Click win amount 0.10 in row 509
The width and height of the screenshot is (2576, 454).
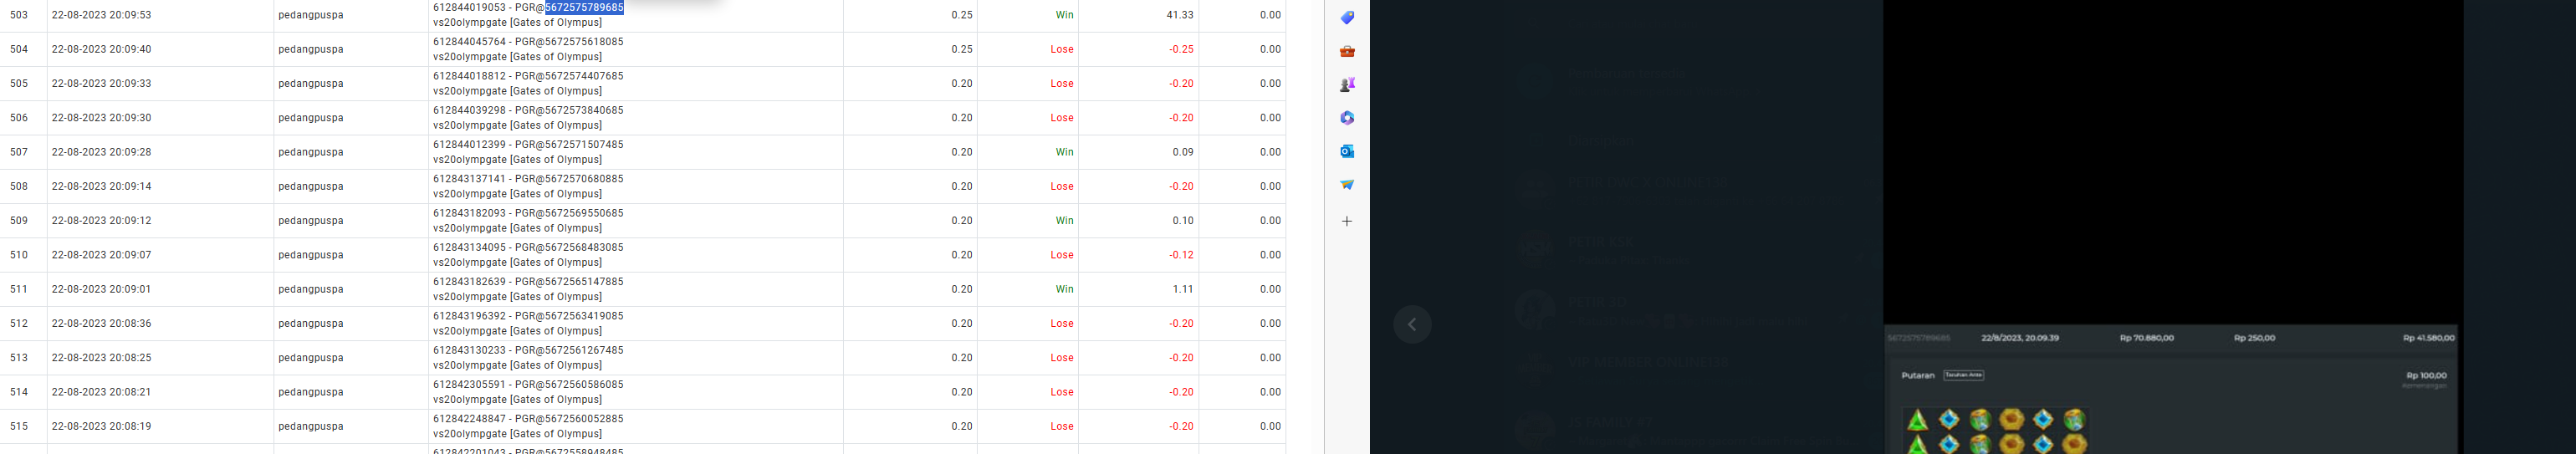(1183, 221)
